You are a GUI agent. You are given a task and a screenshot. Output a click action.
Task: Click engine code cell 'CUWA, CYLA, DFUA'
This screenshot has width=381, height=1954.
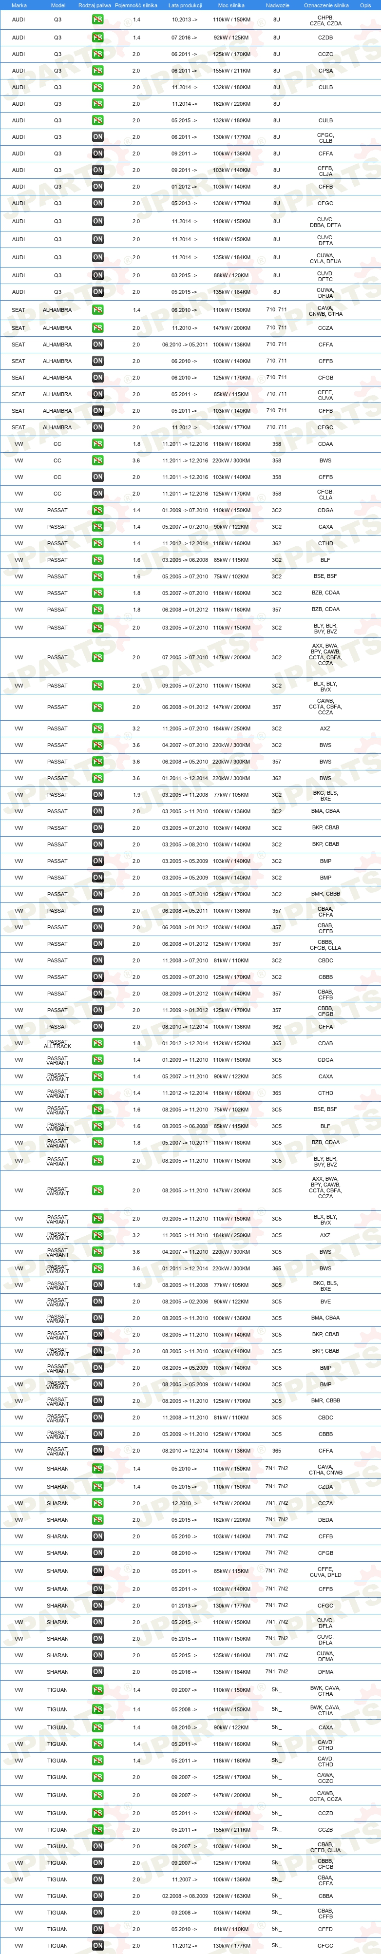click(325, 259)
